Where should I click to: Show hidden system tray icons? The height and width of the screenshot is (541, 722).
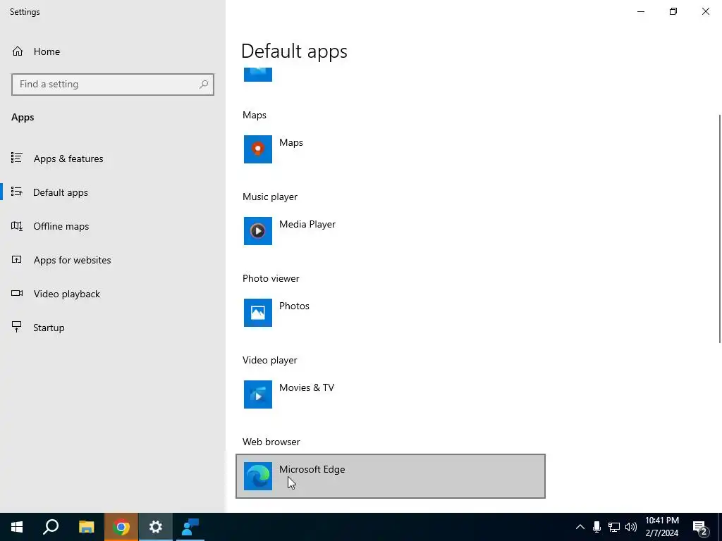(x=580, y=527)
